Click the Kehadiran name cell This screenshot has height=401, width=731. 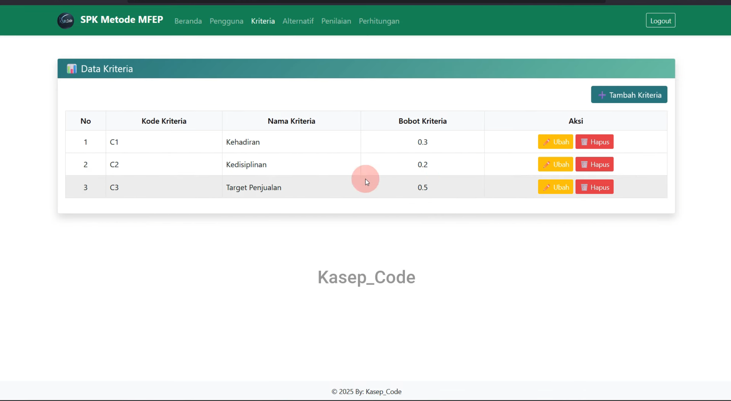pyautogui.click(x=291, y=142)
